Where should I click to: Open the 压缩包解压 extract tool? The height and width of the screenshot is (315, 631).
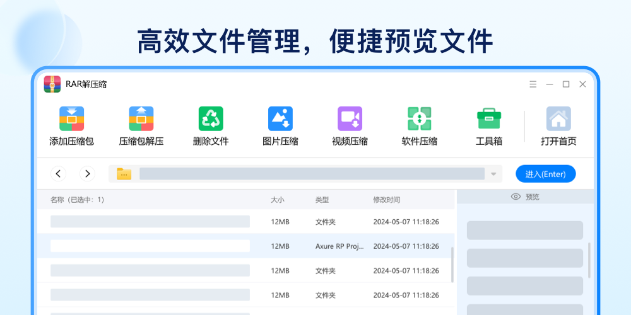coord(141,118)
